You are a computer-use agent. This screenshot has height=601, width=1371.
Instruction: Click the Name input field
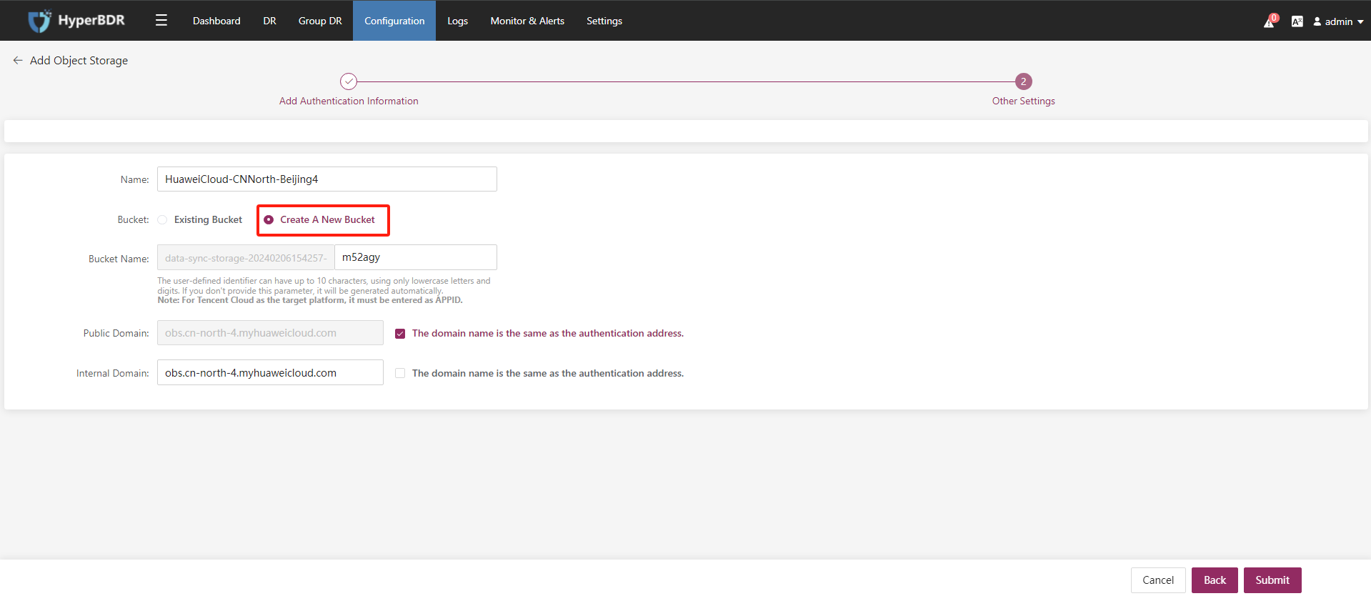pyautogui.click(x=327, y=179)
